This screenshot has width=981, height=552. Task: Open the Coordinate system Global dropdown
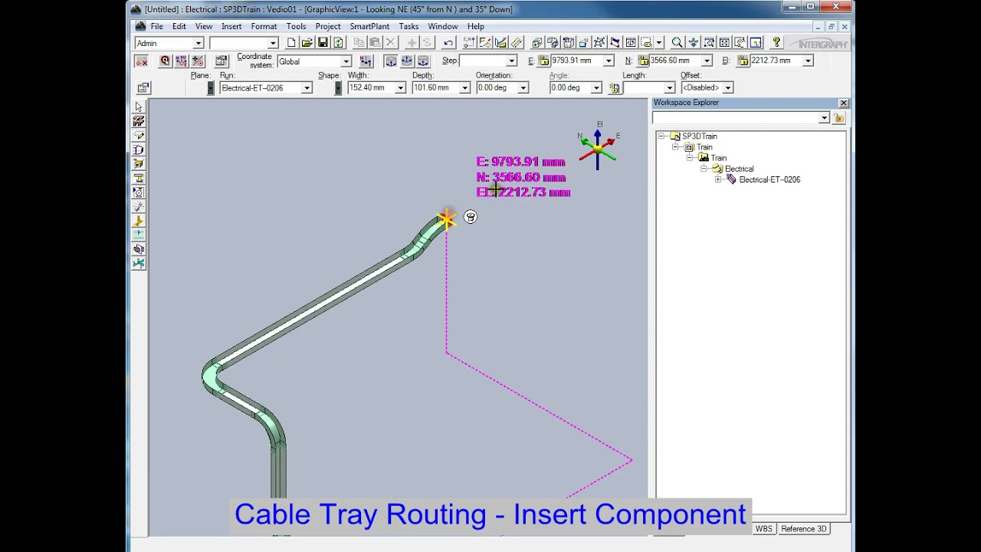[346, 61]
